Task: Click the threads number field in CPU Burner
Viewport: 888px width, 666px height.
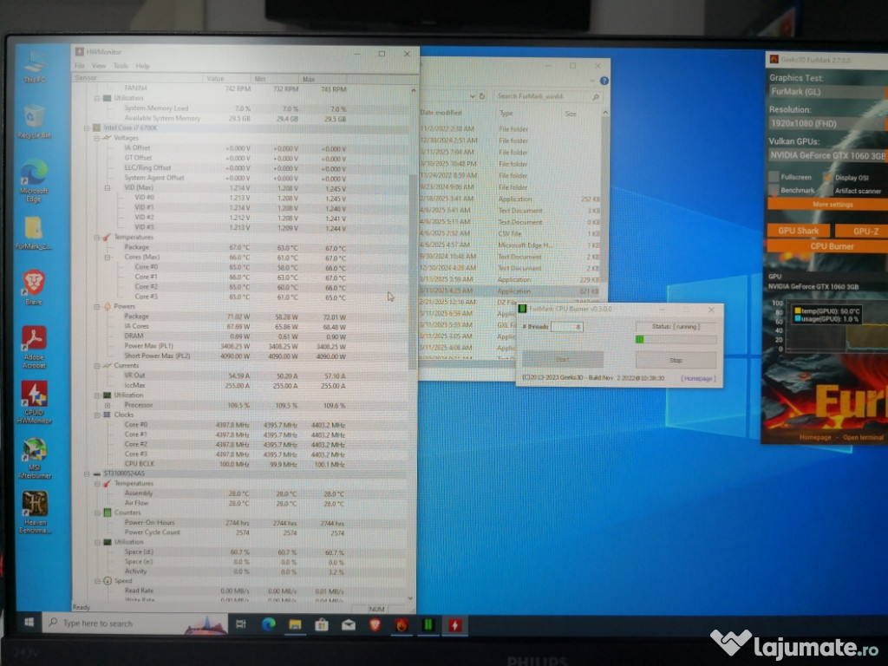Action: 567,327
